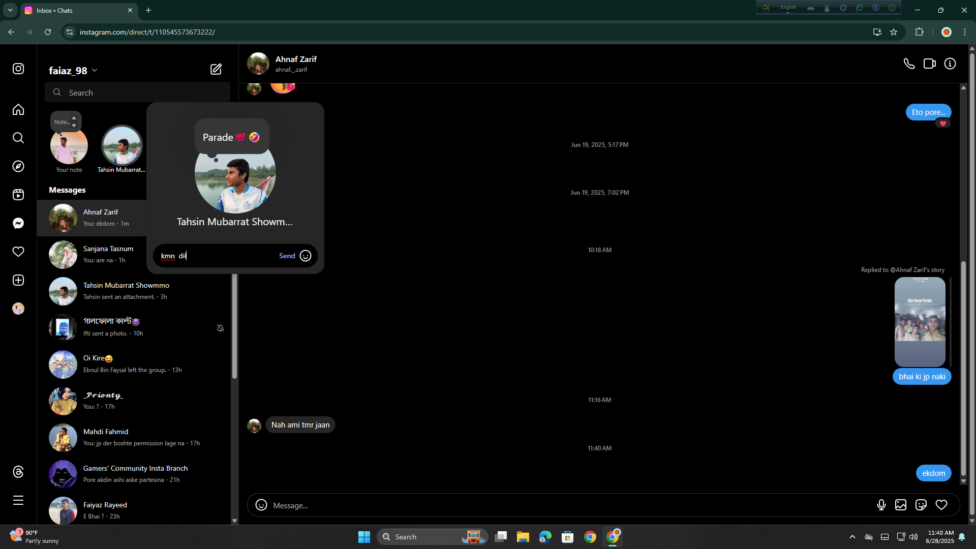The height and width of the screenshot is (549, 976).
Task: Open Threads icon in sidebar
Action: pos(18,472)
